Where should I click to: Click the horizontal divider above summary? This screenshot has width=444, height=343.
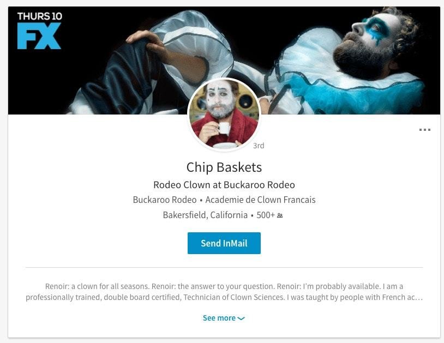(x=224, y=267)
